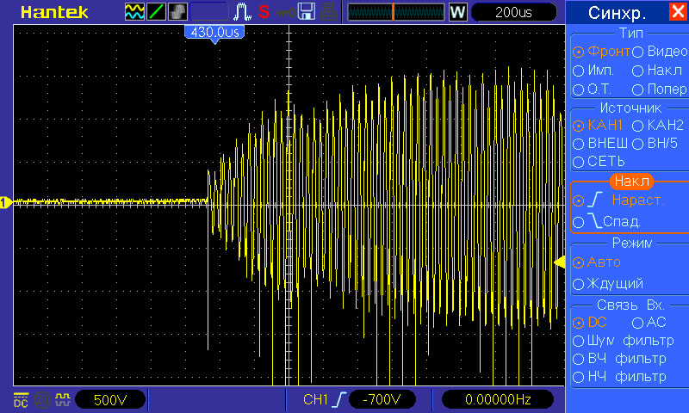This screenshot has height=413, width=689.
Task: Click the 0.00000Hz frequency readout
Action: pos(498,399)
